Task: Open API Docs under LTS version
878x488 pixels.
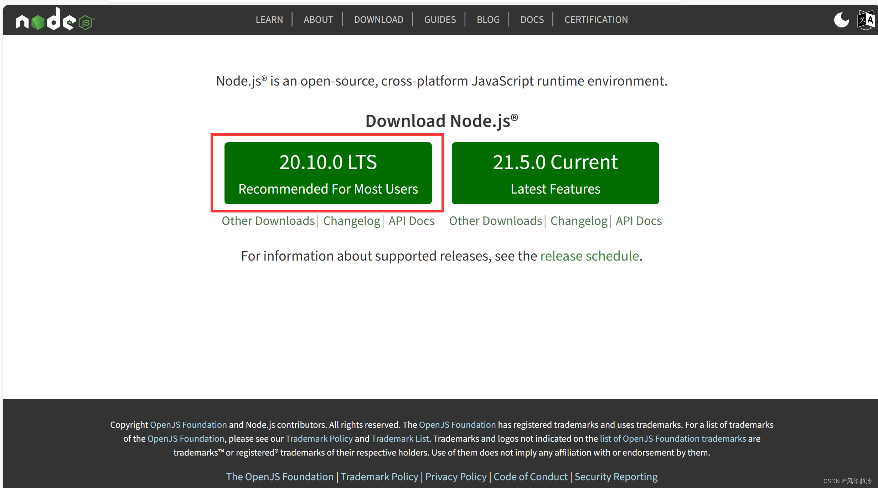Action: [411, 221]
